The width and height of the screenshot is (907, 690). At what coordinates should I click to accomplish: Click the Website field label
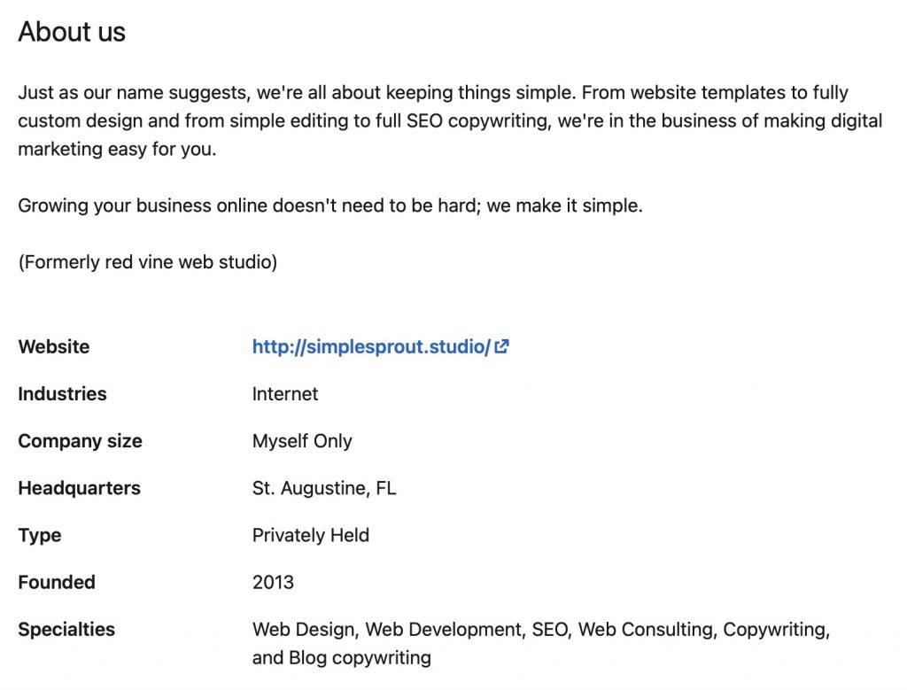tap(54, 347)
